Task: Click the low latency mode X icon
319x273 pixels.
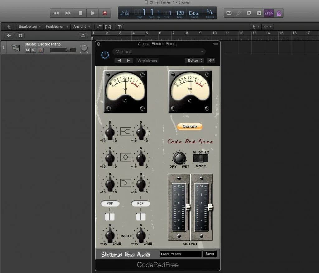Action: [x=249, y=13]
